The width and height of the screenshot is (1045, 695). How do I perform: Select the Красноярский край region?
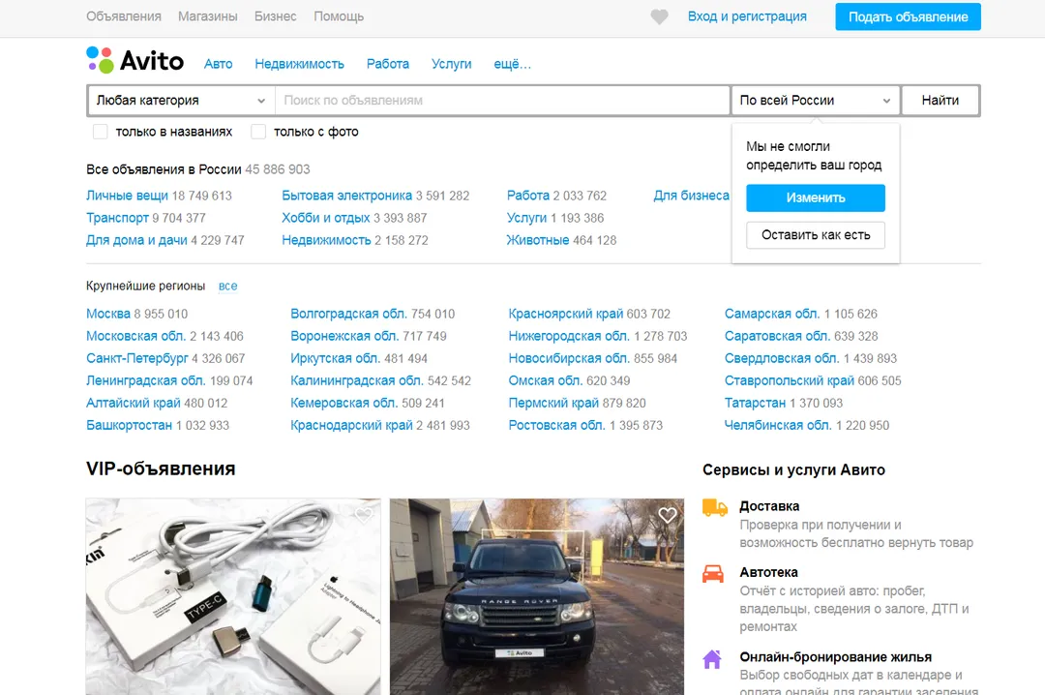[x=566, y=315]
